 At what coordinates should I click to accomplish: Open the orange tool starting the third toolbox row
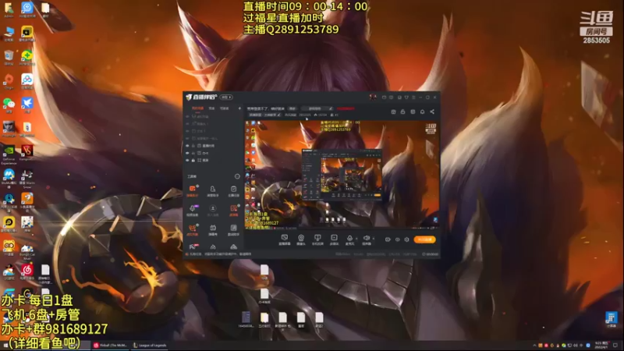(192, 229)
